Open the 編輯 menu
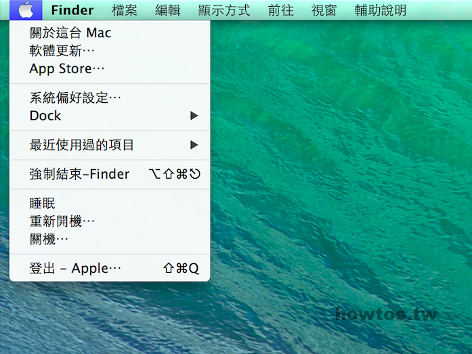472x354 pixels. (168, 10)
